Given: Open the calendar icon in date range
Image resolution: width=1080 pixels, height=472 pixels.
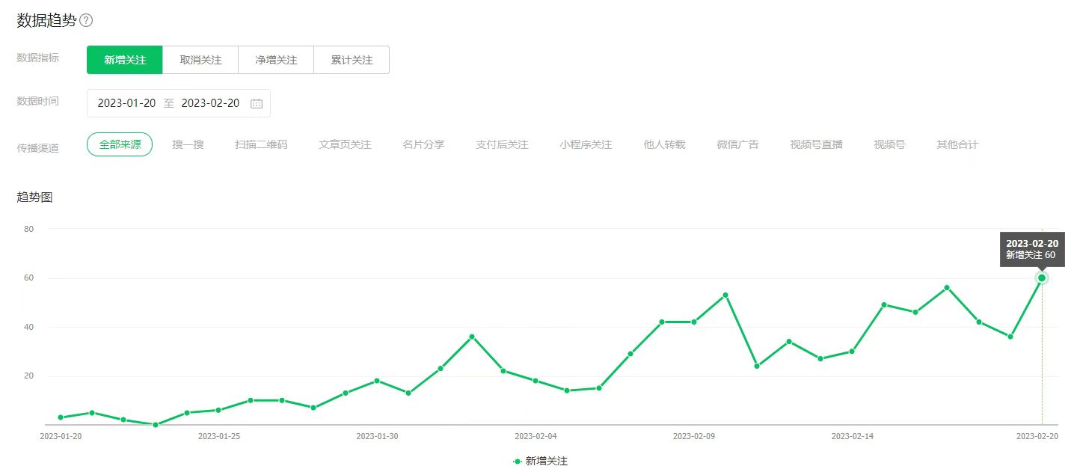Looking at the screenshot, I should [256, 104].
